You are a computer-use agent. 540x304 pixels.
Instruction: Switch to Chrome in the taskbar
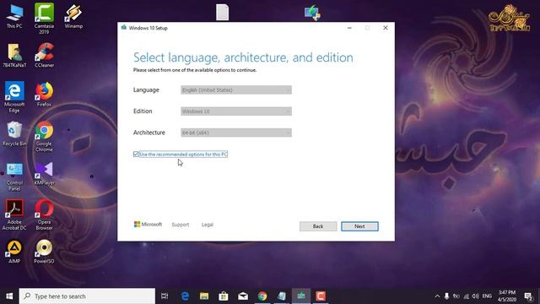pos(262,296)
